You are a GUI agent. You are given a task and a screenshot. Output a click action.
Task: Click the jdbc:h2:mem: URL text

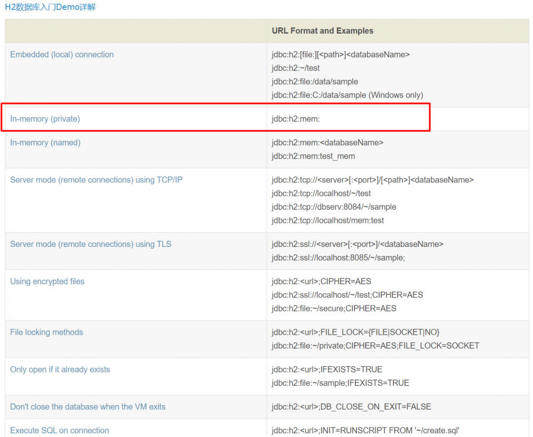click(296, 119)
